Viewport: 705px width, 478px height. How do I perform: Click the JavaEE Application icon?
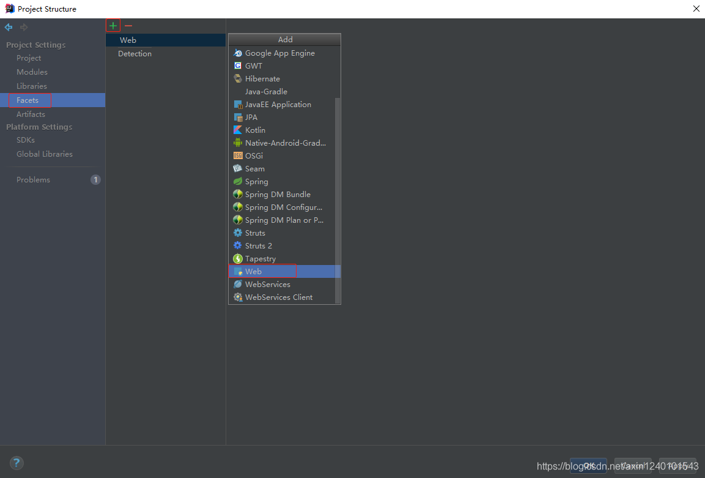238,105
